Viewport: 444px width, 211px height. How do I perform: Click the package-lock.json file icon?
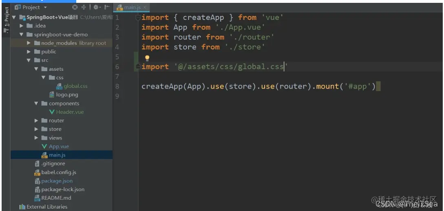point(37,189)
